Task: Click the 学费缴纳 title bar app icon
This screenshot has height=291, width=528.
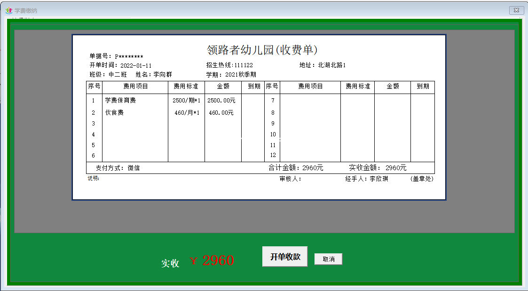Action: click(x=9, y=10)
